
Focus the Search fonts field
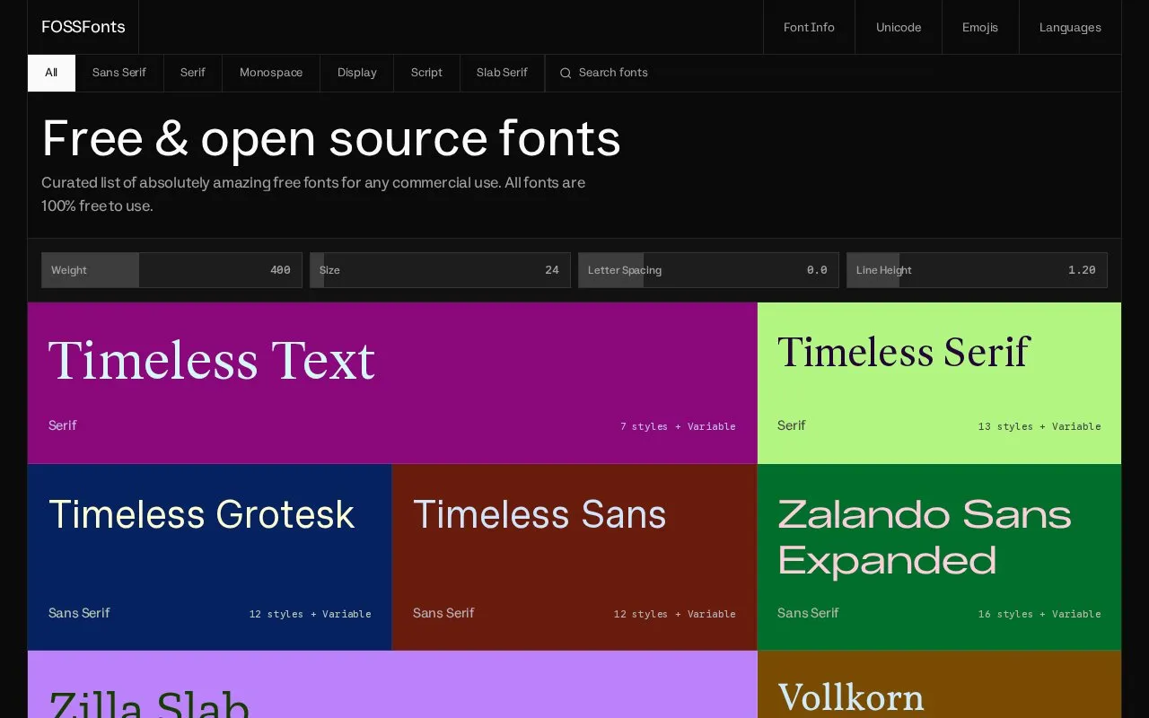(833, 73)
